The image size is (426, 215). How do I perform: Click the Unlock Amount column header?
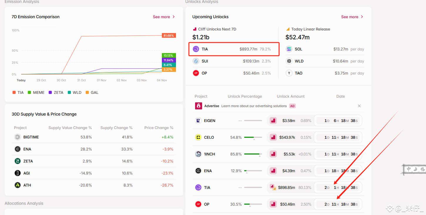[291, 97]
